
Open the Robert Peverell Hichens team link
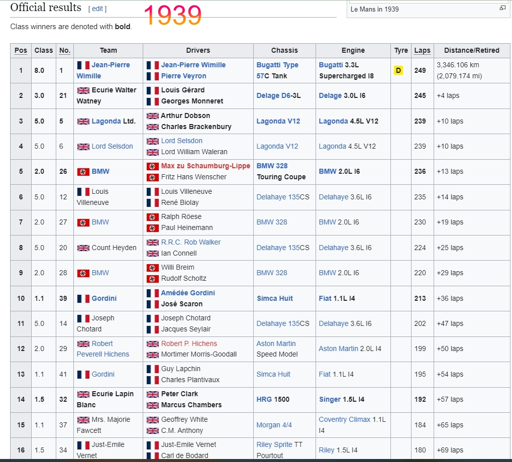(103, 349)
